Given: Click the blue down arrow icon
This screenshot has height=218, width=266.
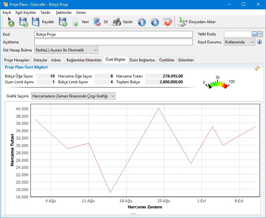Looking at the screenshot, I should 155,22.
